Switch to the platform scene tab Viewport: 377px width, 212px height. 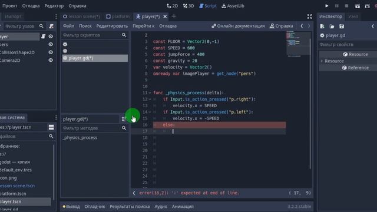coord(118,16)
